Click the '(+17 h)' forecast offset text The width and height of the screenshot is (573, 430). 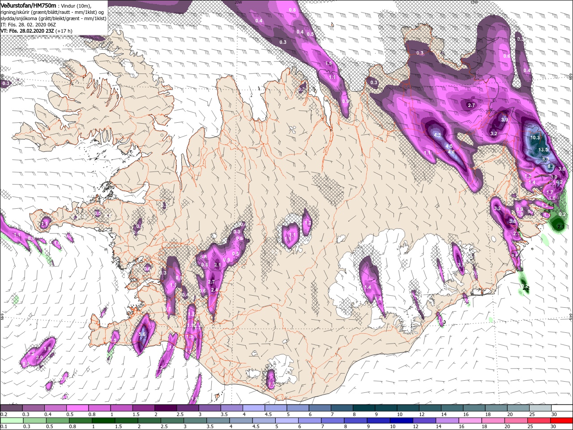coord(64,31)
